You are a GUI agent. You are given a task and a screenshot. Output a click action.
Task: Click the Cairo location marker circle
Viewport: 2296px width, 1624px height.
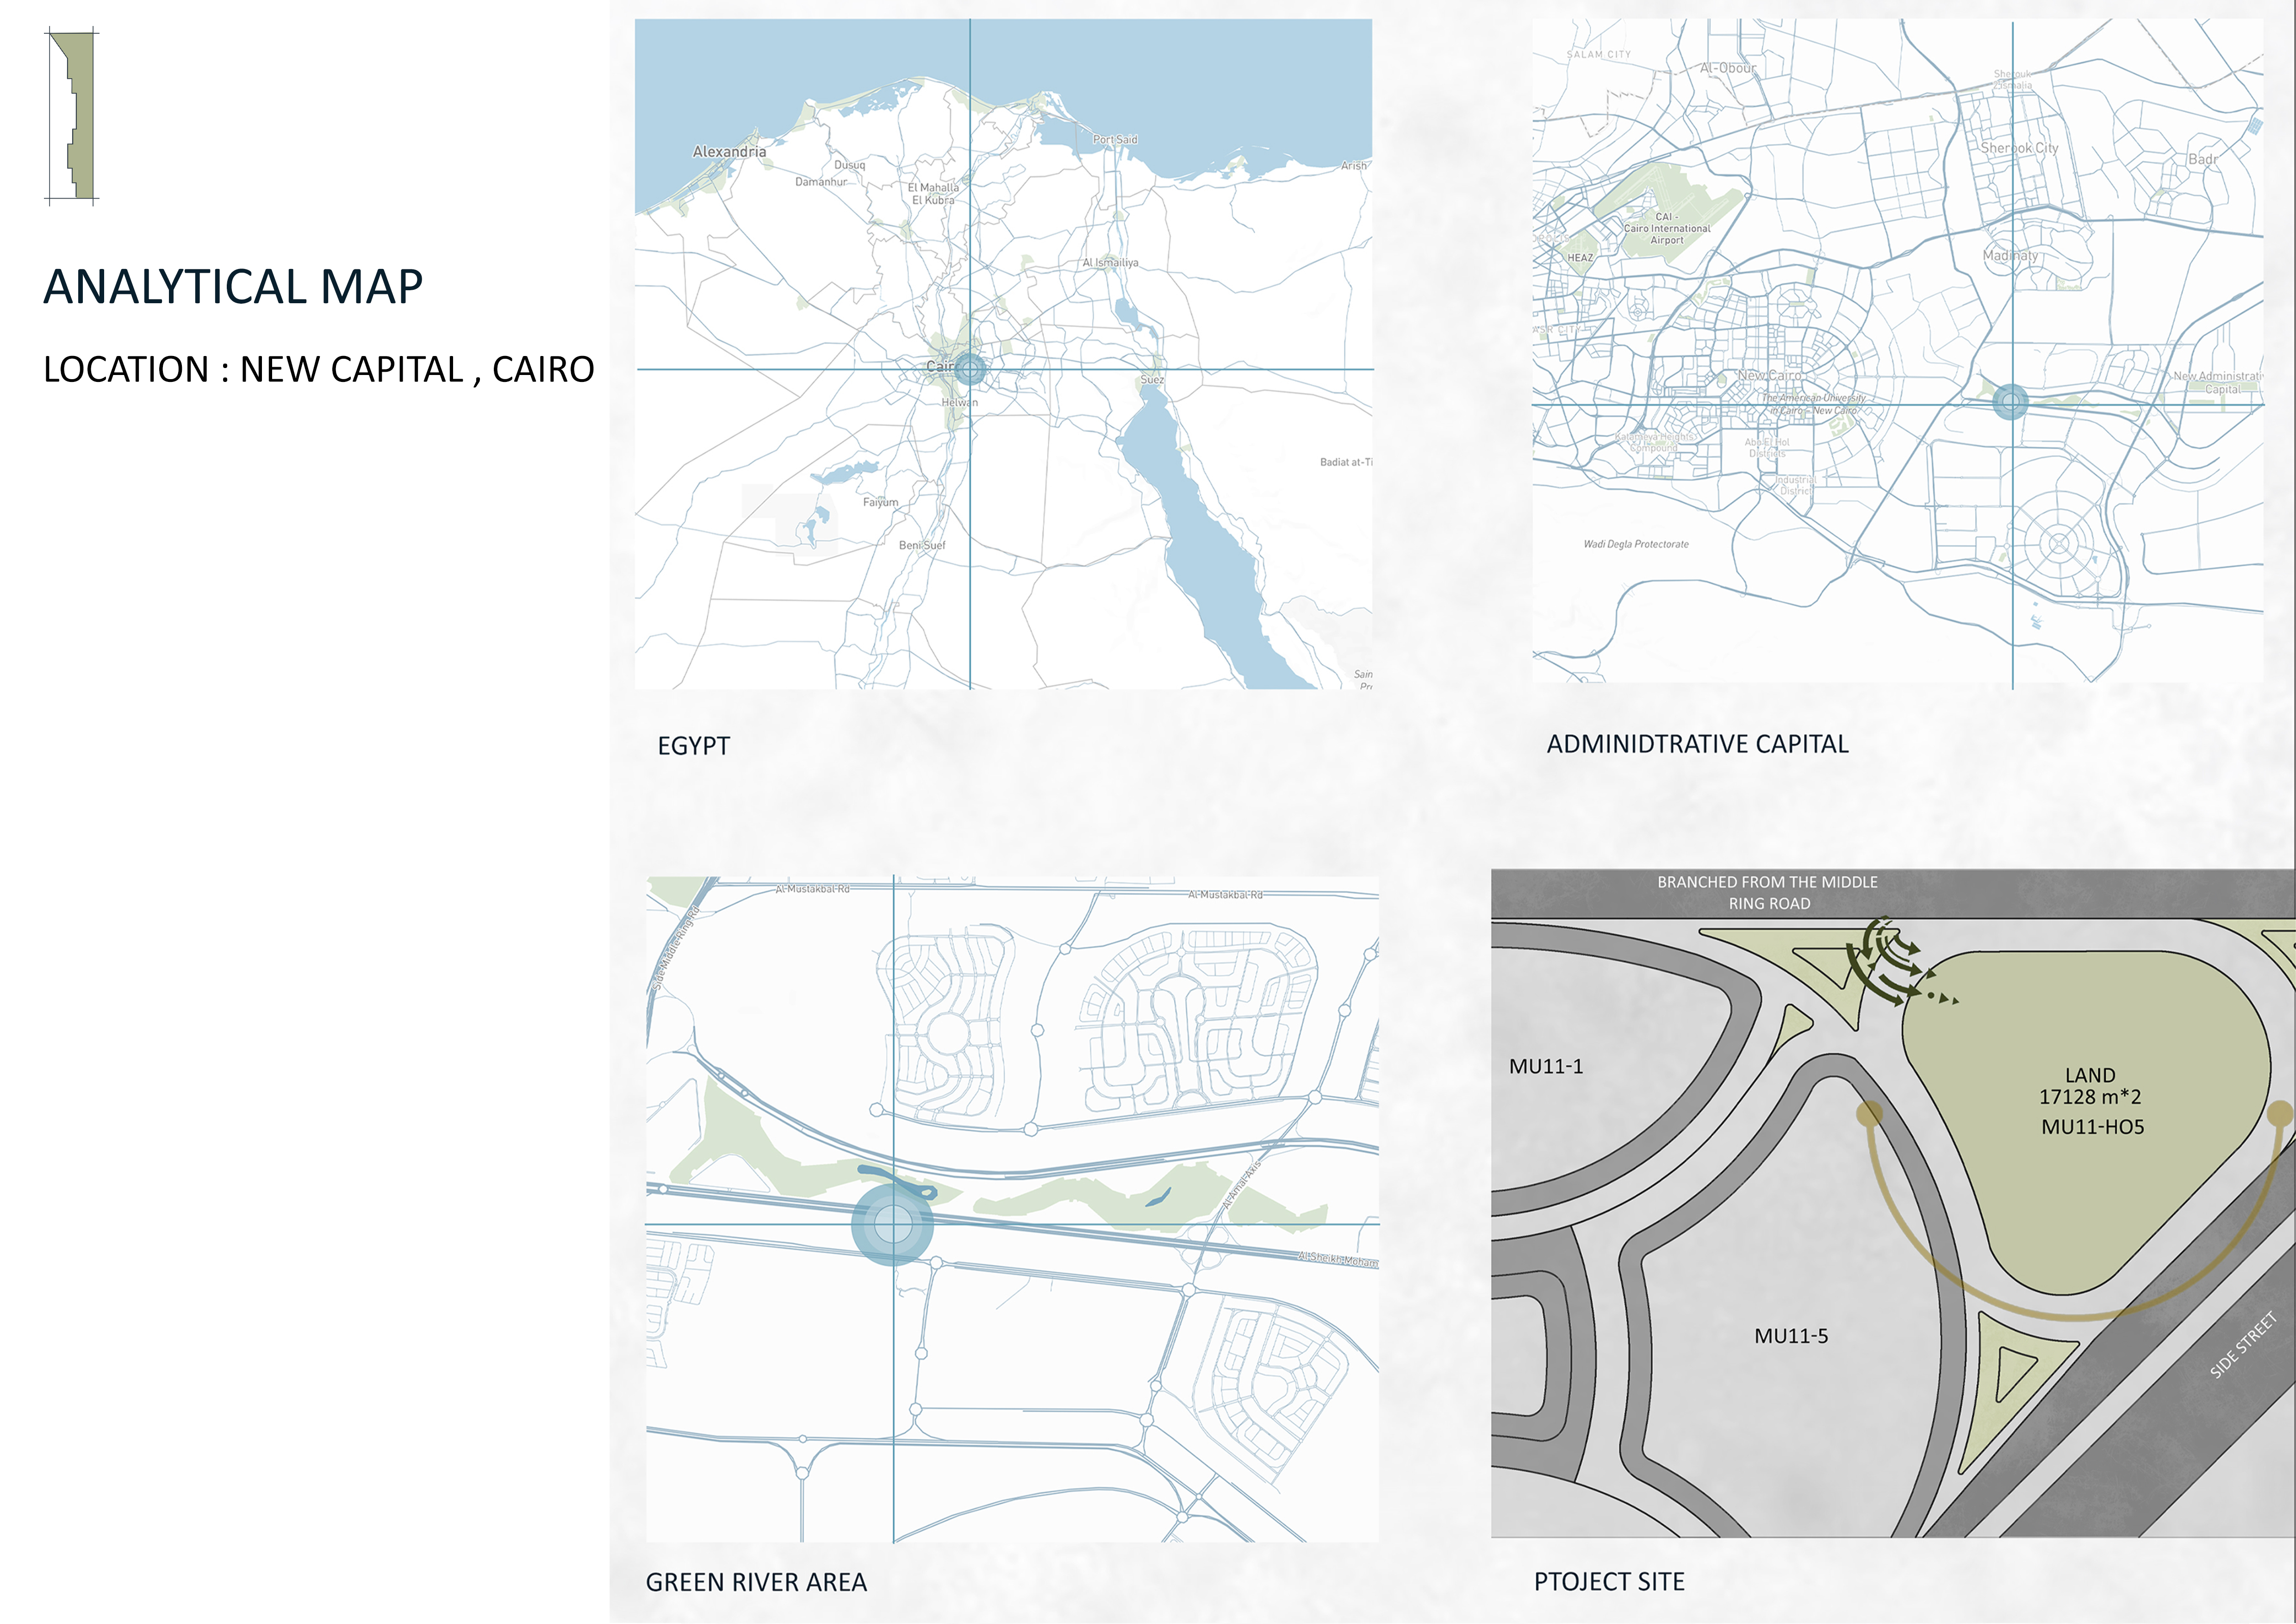[x=970, y=369]
